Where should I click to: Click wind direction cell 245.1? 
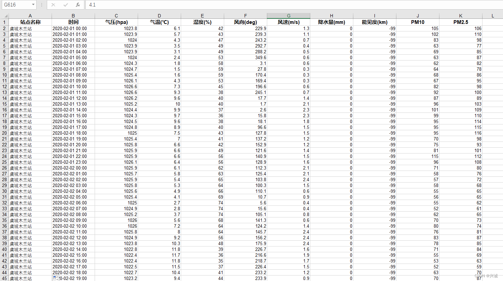[x=245, y=92]
